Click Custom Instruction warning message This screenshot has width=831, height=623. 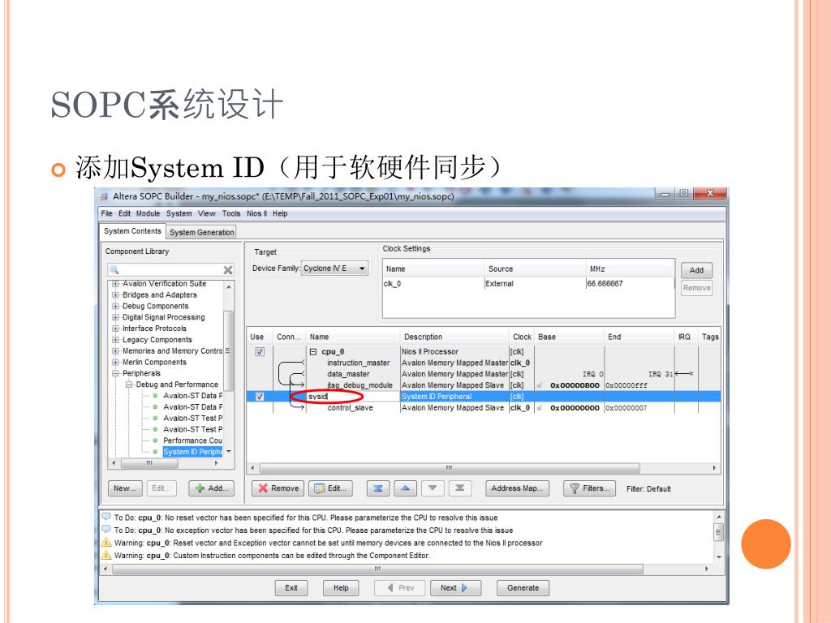[271, 556]
